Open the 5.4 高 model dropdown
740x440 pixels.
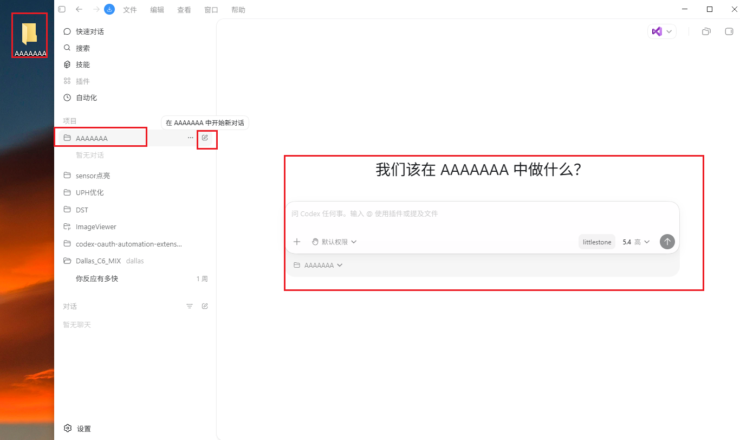(x=636, y=242)
